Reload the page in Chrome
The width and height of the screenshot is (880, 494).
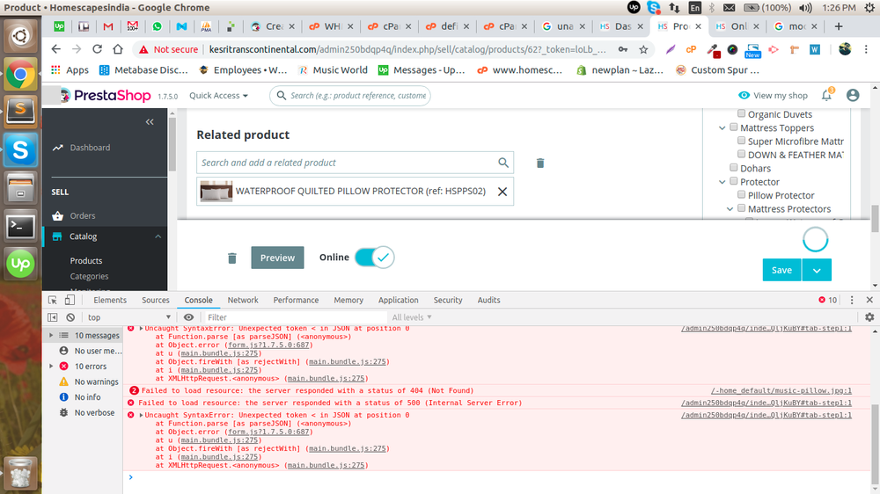click(97, 49)
